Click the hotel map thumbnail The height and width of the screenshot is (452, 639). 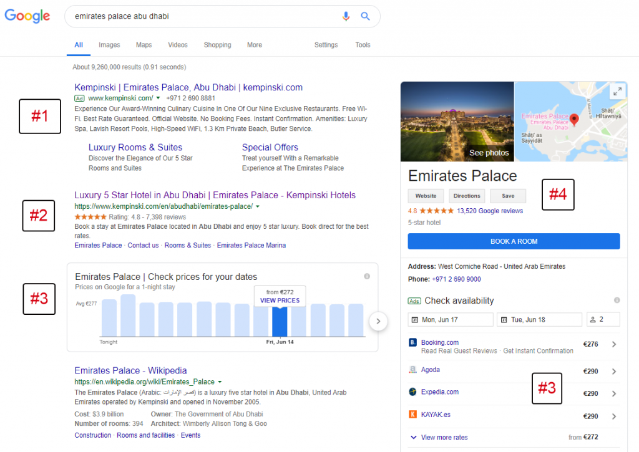[571, 122]
